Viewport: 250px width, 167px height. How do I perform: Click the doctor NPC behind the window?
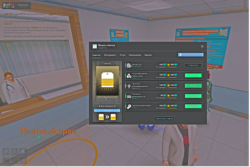[16, 89]
